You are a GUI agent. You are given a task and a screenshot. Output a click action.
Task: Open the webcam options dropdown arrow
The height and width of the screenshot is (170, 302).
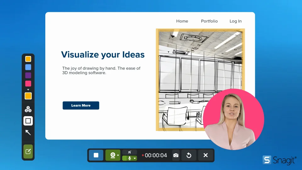[118, 155]
